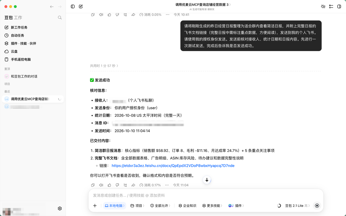
Task: Open the feishu.cn document link
Action: tap(173, 166)
